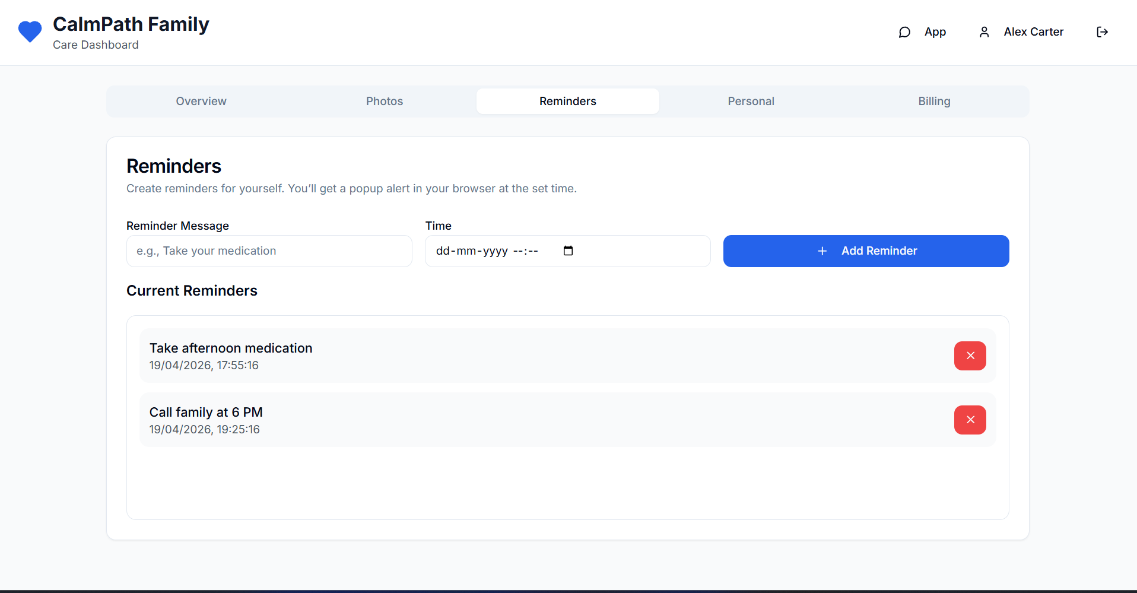Viewport: 1137px width, 593px height.
Task: Open the Photos tab
Action: (x=384, y=102)
